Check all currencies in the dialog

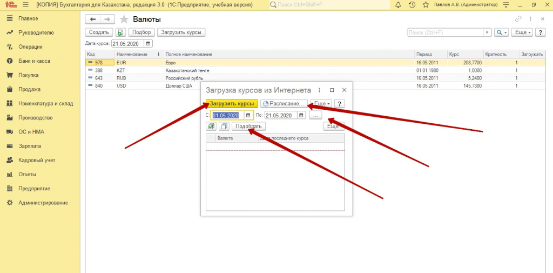pos(211,126)
